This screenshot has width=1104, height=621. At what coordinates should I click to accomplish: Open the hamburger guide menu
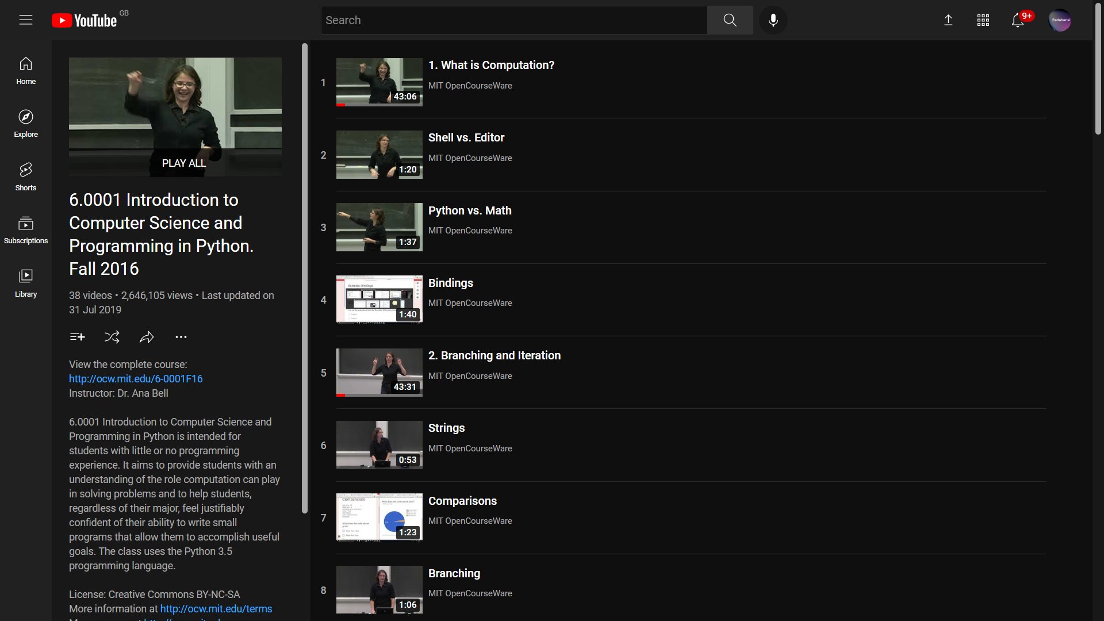click(26, 20)
